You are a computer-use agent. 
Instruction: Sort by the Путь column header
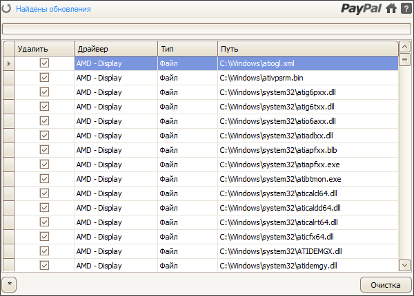click(x=307, y=49)
